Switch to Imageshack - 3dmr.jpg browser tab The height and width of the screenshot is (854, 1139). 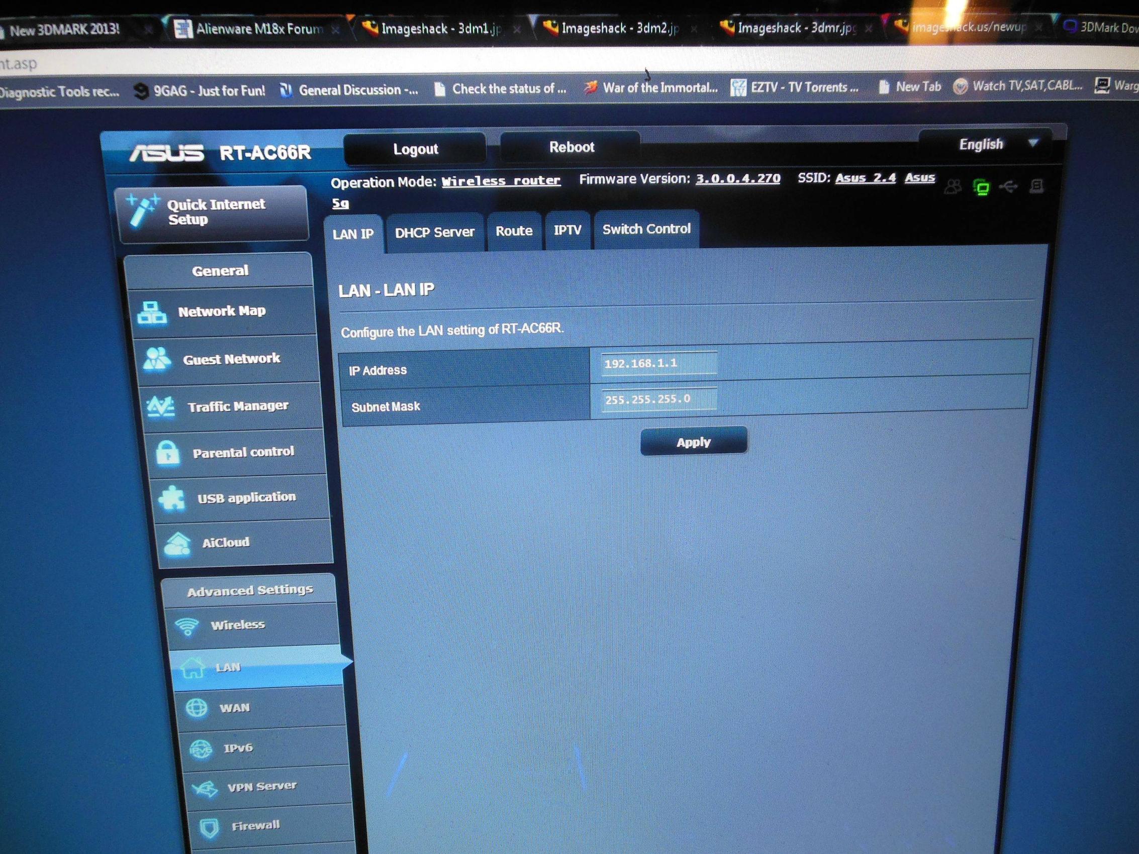(796, 27)
